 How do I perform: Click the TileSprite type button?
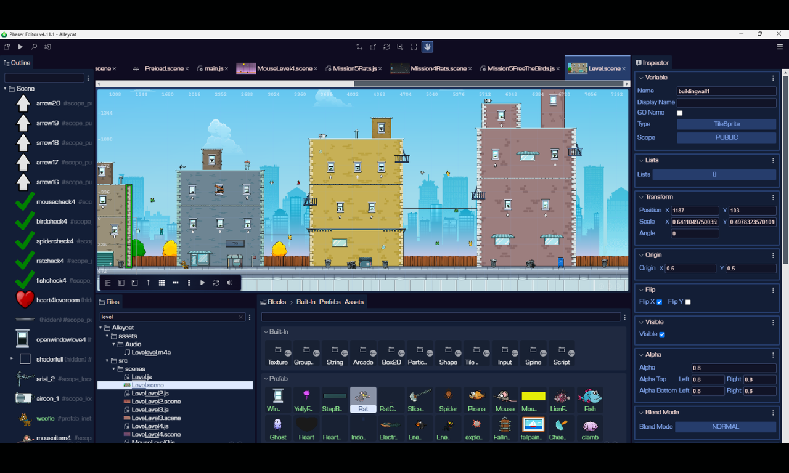pos(726,124)
